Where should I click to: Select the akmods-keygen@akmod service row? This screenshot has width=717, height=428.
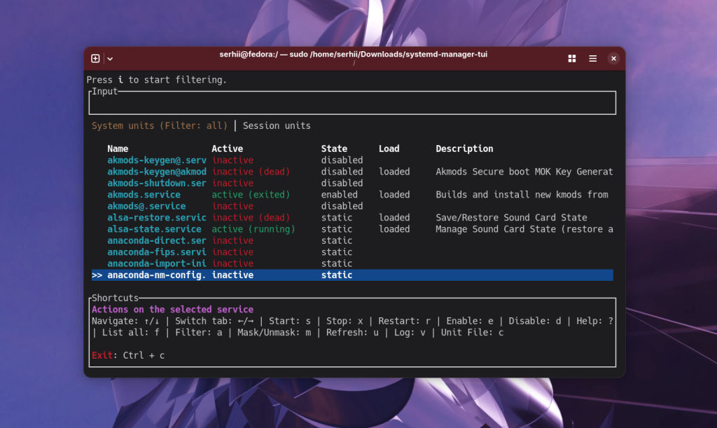[x=352, y=172]
